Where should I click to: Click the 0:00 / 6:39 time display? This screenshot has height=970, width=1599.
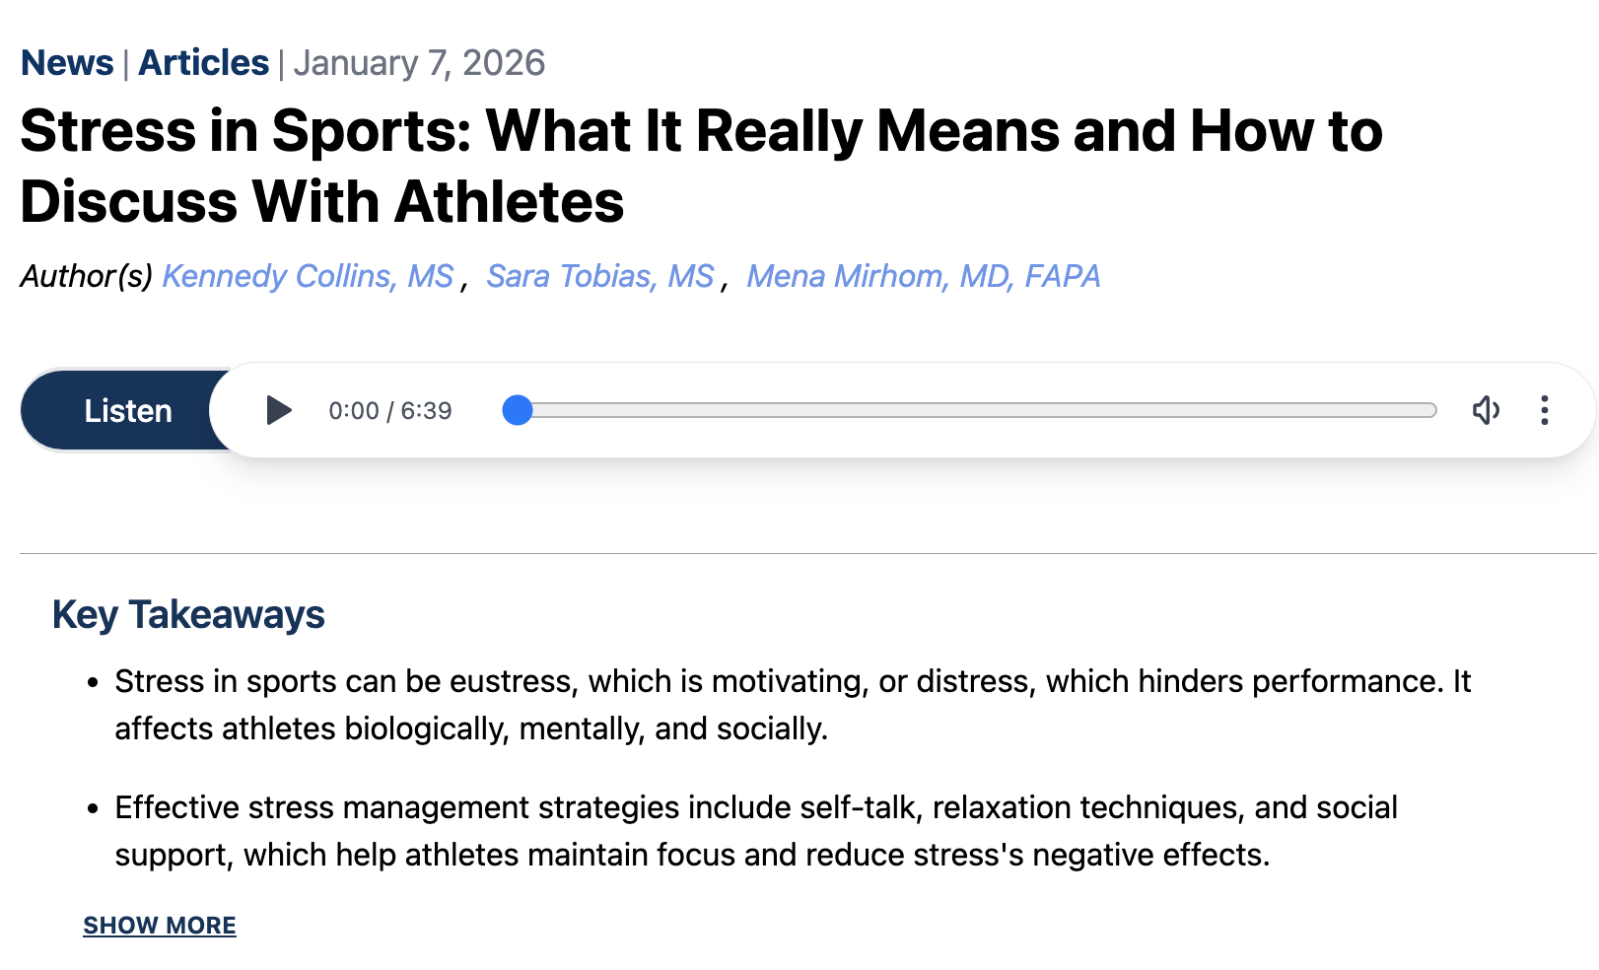point(390,410)
